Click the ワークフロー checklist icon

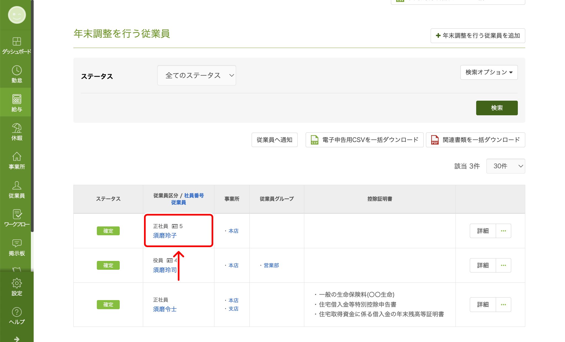[17, 215]
